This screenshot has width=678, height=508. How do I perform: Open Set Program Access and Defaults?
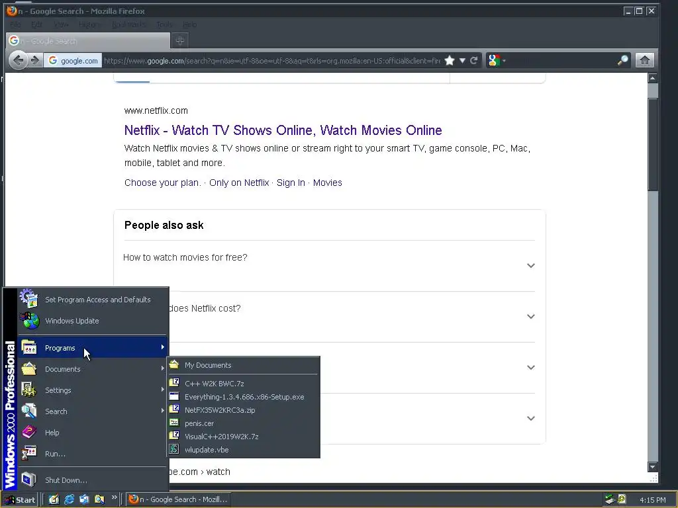point(93,300)
